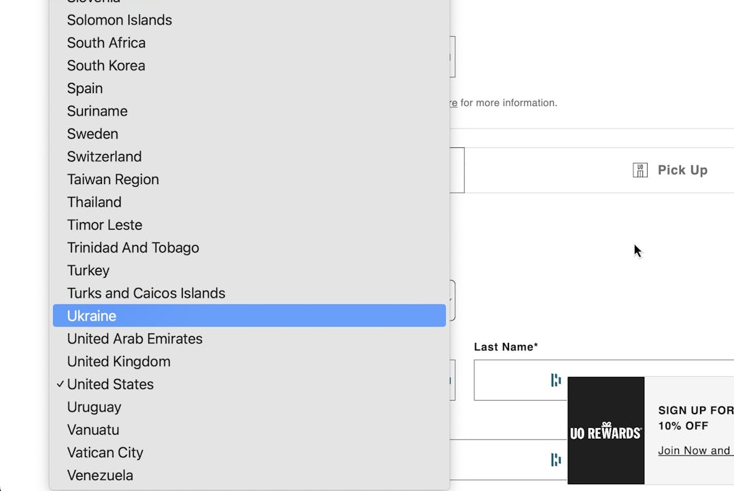
Task: Choose Switzerland from the country dropdown
Action: (x=104, y=156)
